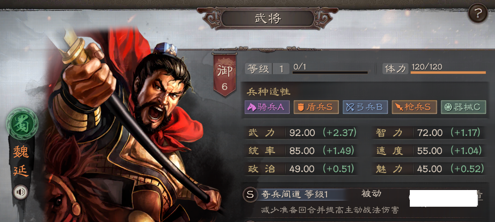
Task: Click the 等级 experience progress bar
Action: pos(330,73)
